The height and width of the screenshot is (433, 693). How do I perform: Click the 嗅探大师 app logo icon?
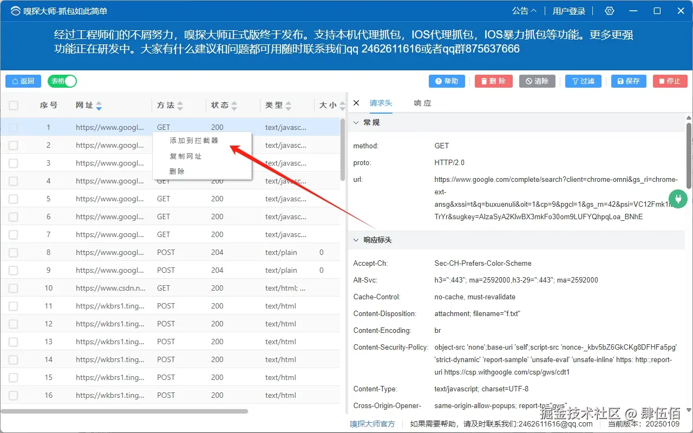[x=15, y=11]
